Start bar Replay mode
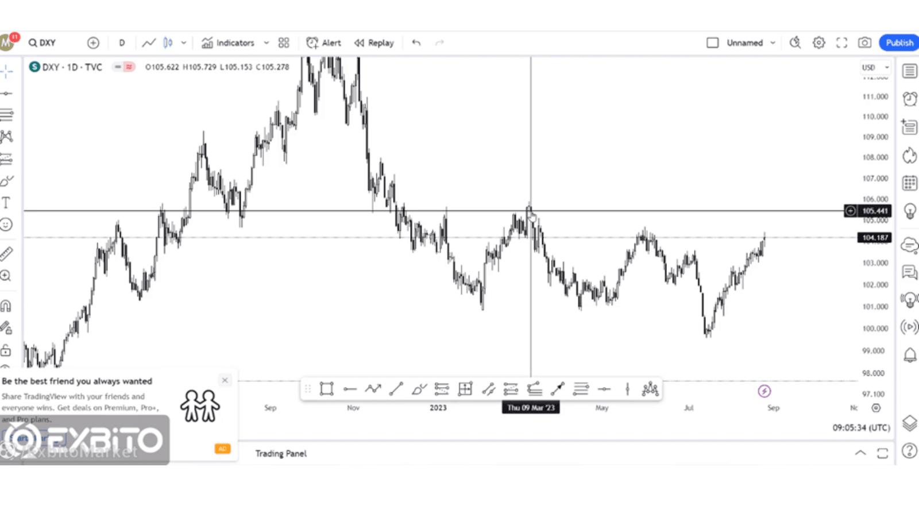This screenshot has width=919, height=517. pos(374,43)
